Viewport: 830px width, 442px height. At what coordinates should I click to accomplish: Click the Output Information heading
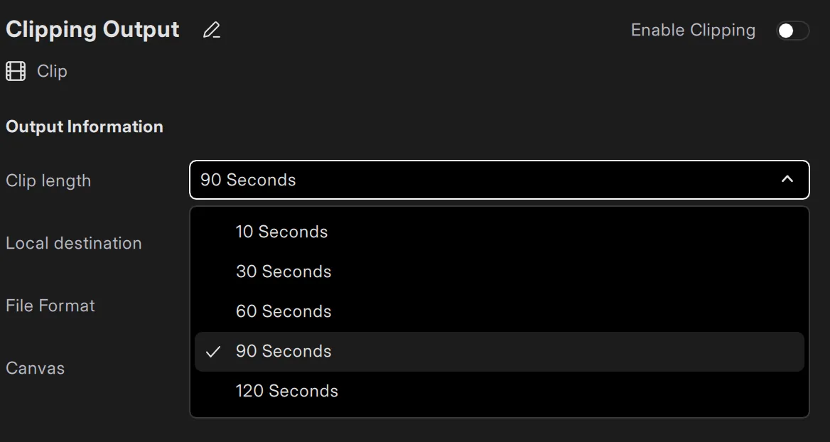point(85,126)
